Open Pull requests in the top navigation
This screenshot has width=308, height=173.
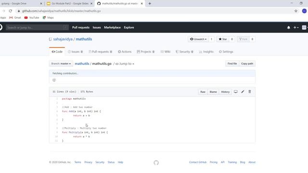tap(81, 27)
